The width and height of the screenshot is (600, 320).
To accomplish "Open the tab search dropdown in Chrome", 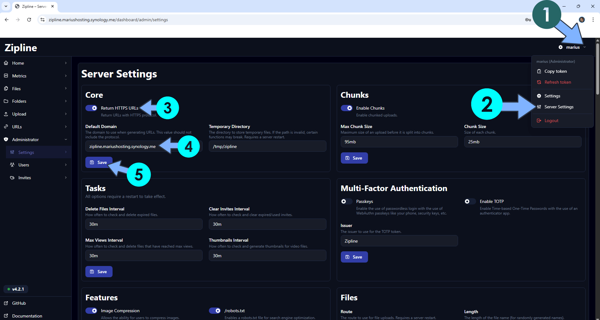I will point(6,6).
